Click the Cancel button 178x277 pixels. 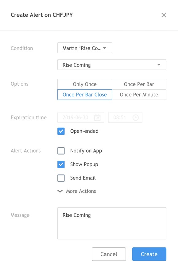coord(109,254)
